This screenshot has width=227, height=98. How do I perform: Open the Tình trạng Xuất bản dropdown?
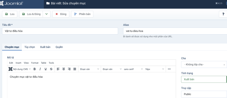coord(204,79)
